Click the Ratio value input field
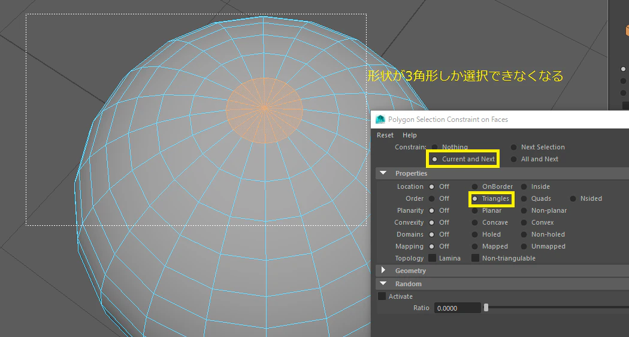Image resolution: width=629 pixels, height=337 pixels. [457, 308]
